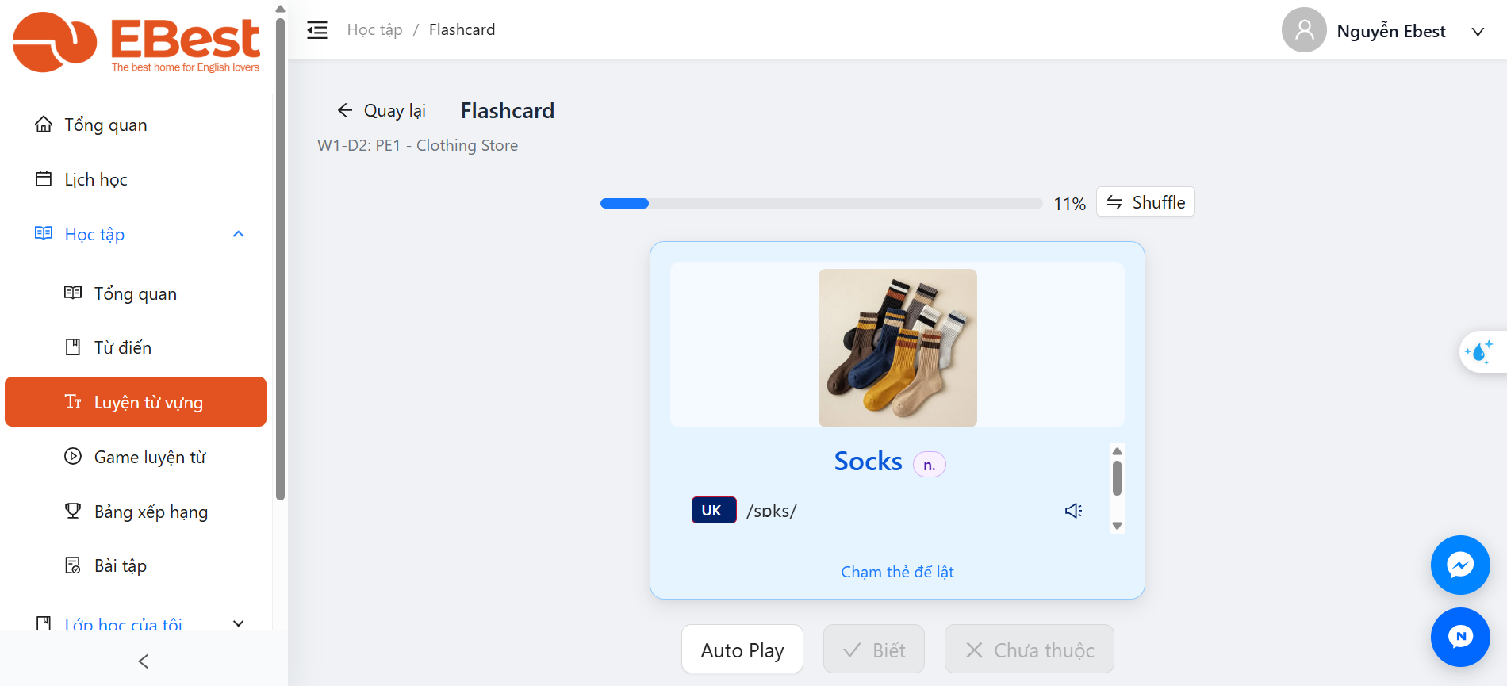Open the Facebook Messenger chat bubble
This screenshot has height=686, width=1507.
[1460, 565]
